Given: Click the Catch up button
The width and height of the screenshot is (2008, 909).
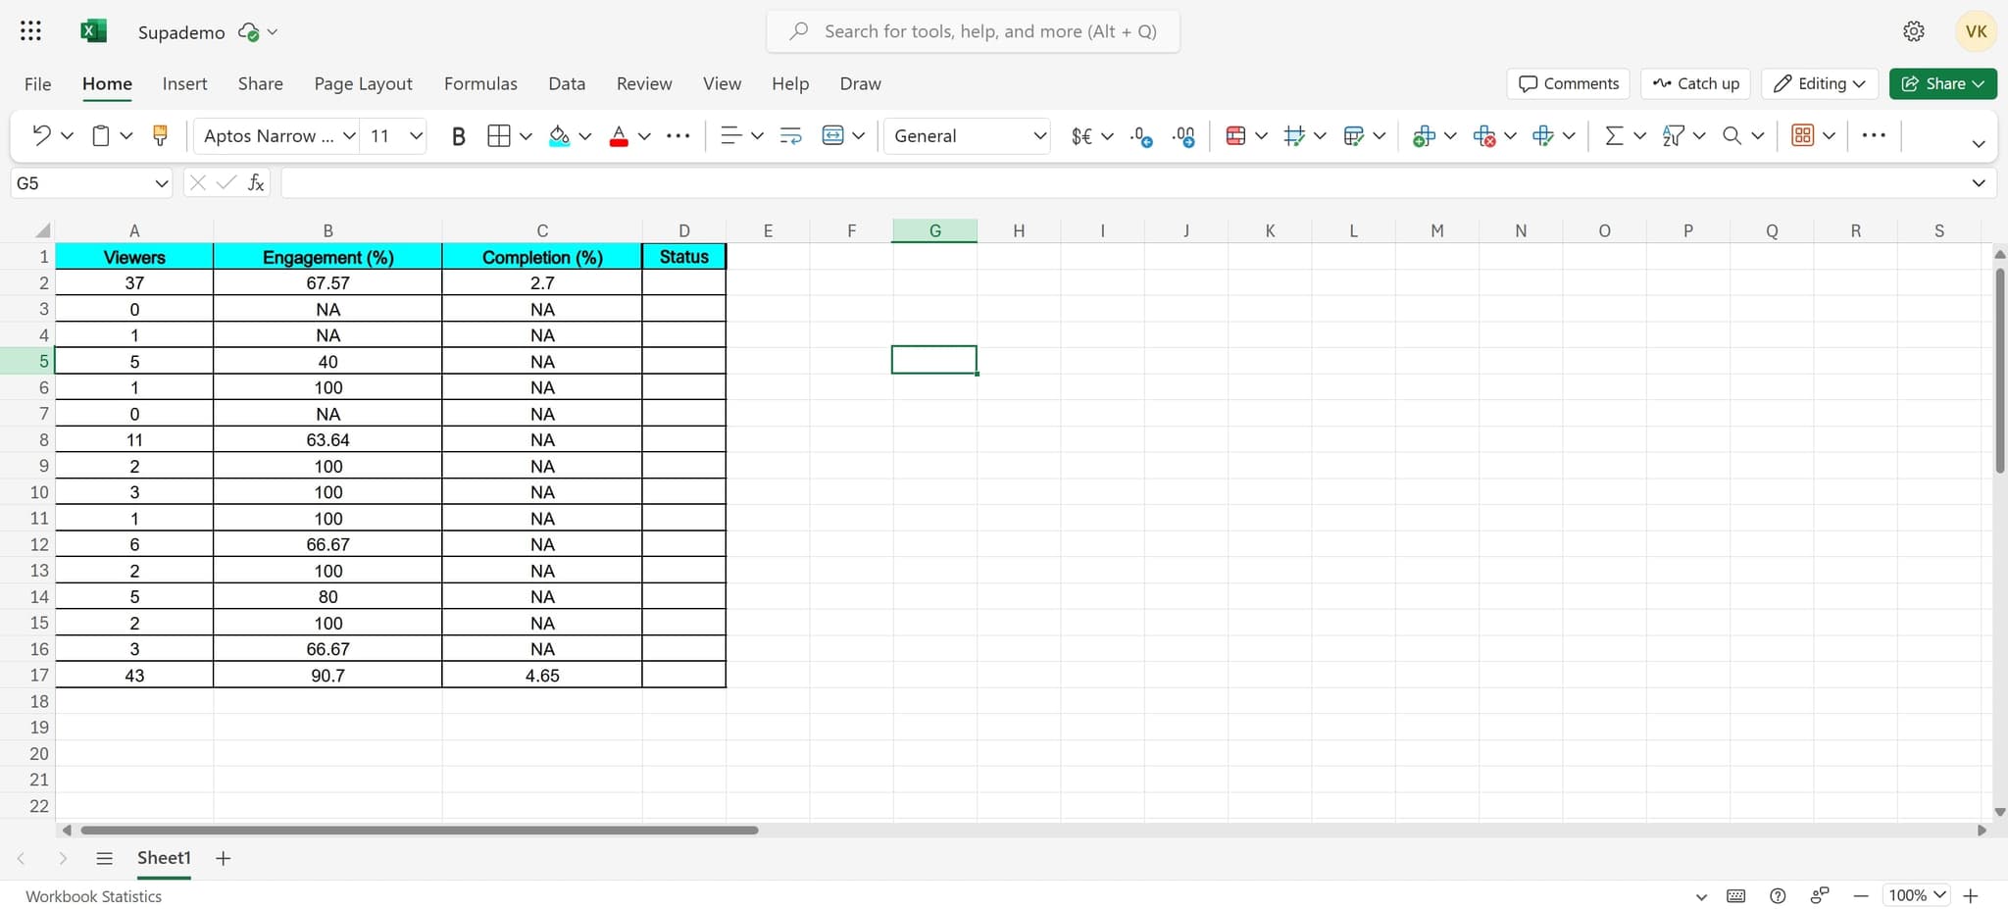Looking at the screenshot, I should pyautogui.click(x=1697, y=83).
